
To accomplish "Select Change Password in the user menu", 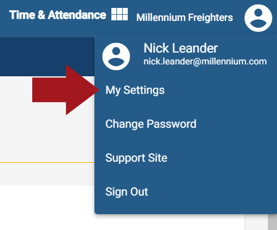I will coord(151,124).
